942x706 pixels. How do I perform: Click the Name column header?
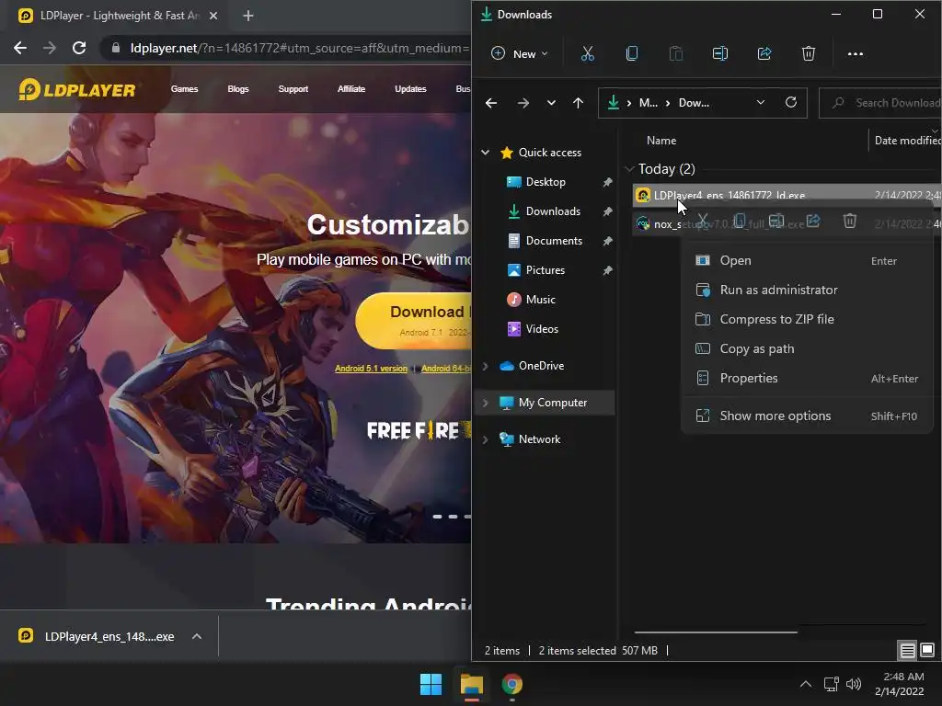(x=661, y=141)
